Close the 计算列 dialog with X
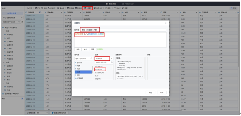The width and height of the screenshot is (241, 116). pyautogui.click(x=165, y=23)
